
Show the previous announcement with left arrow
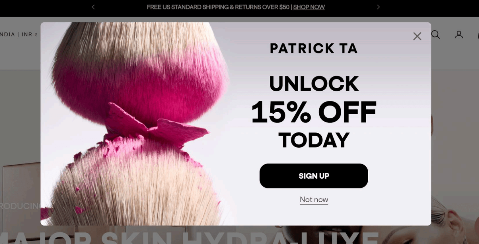point(93,7)
